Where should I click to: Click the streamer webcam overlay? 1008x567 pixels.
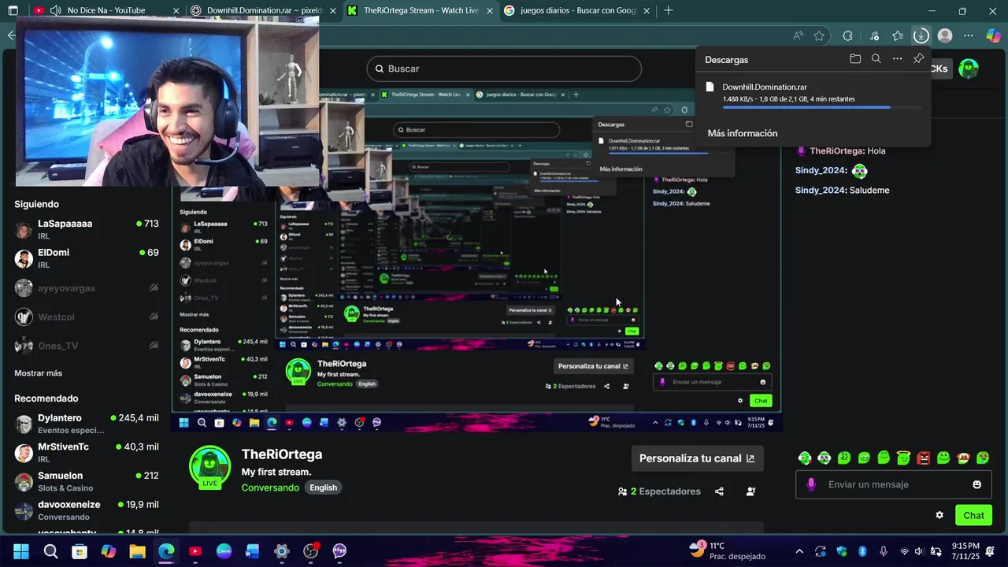(167, 101)
